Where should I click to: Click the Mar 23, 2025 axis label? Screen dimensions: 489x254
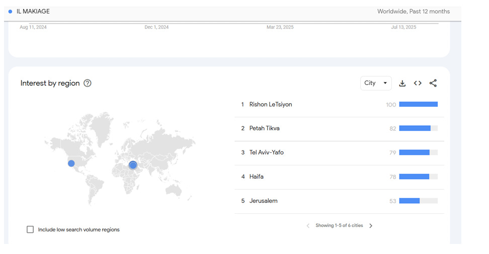point(280,27)
